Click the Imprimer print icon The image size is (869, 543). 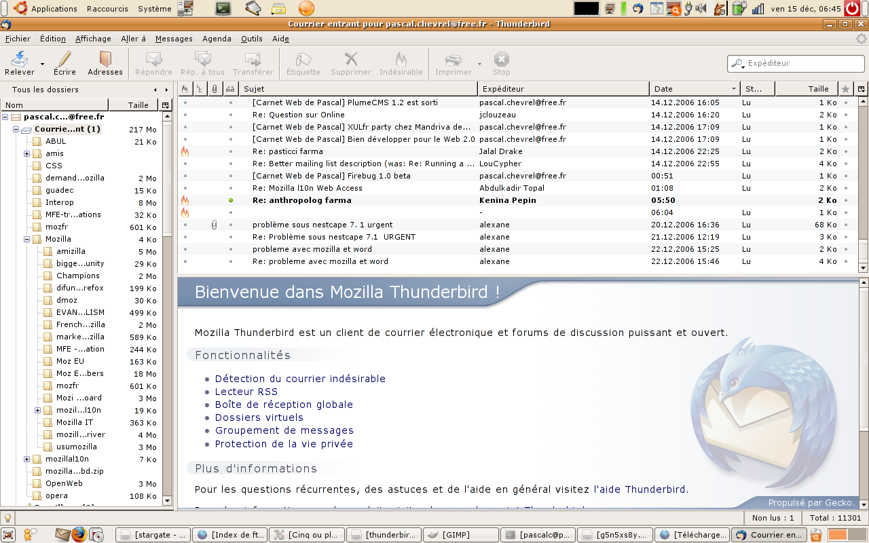click(x=453, y=59)
